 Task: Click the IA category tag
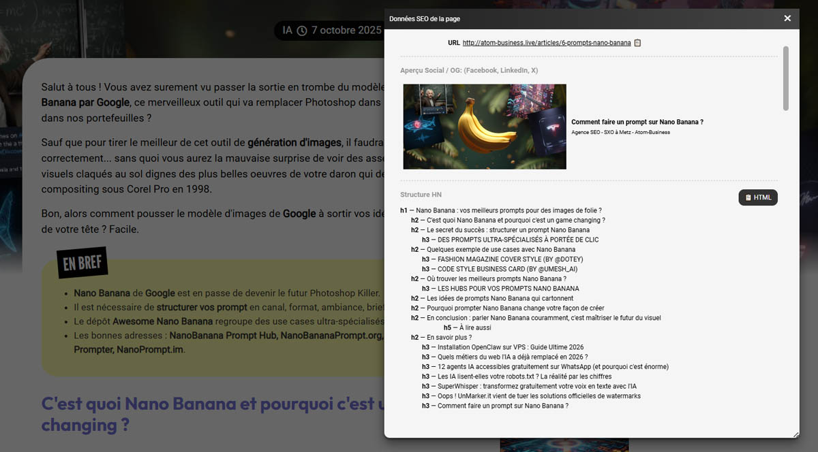[x=287, y=31]
